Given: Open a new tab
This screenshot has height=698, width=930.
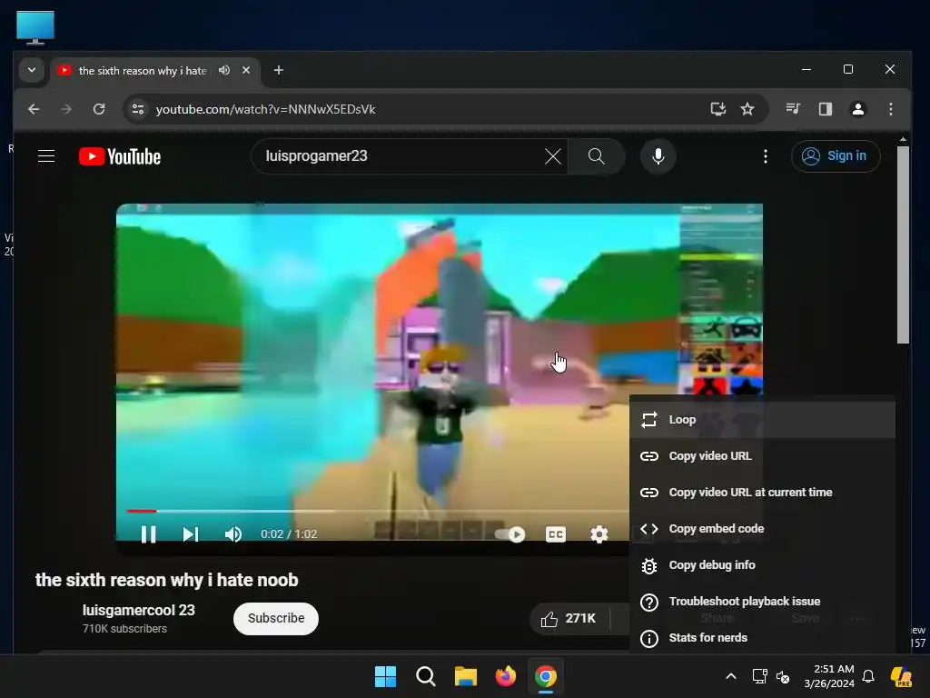Looking at the screenshot, I should [x=278, y=70].
